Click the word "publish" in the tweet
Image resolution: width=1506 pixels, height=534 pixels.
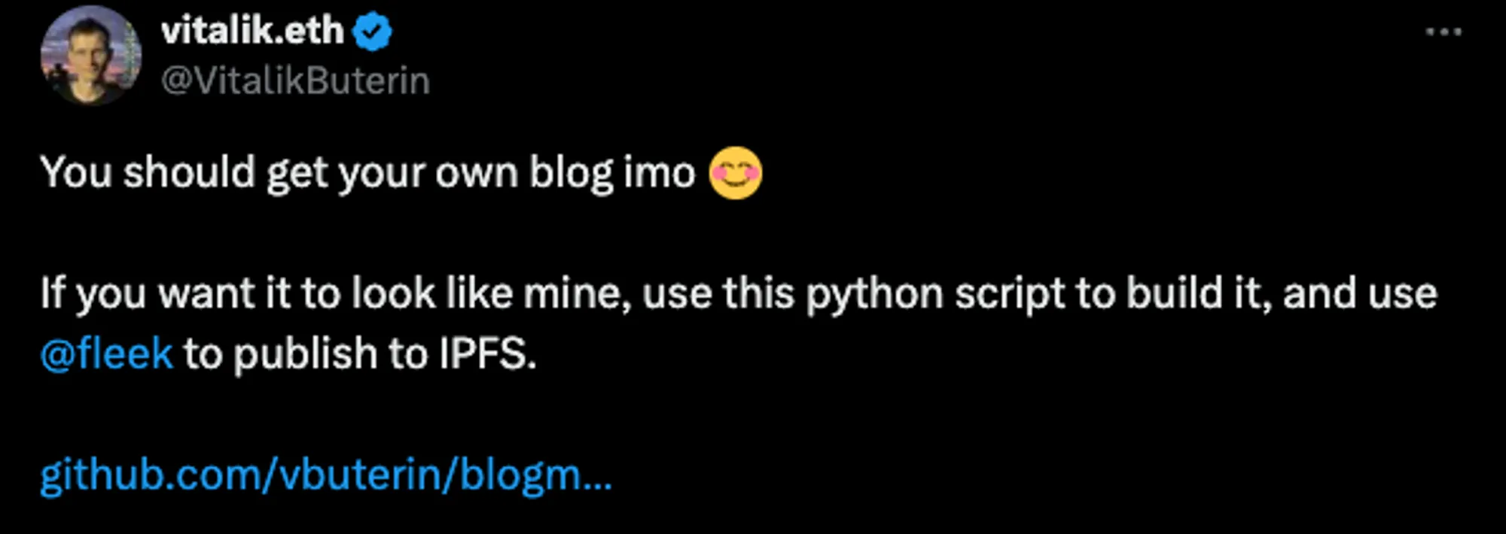pos(306,353)
